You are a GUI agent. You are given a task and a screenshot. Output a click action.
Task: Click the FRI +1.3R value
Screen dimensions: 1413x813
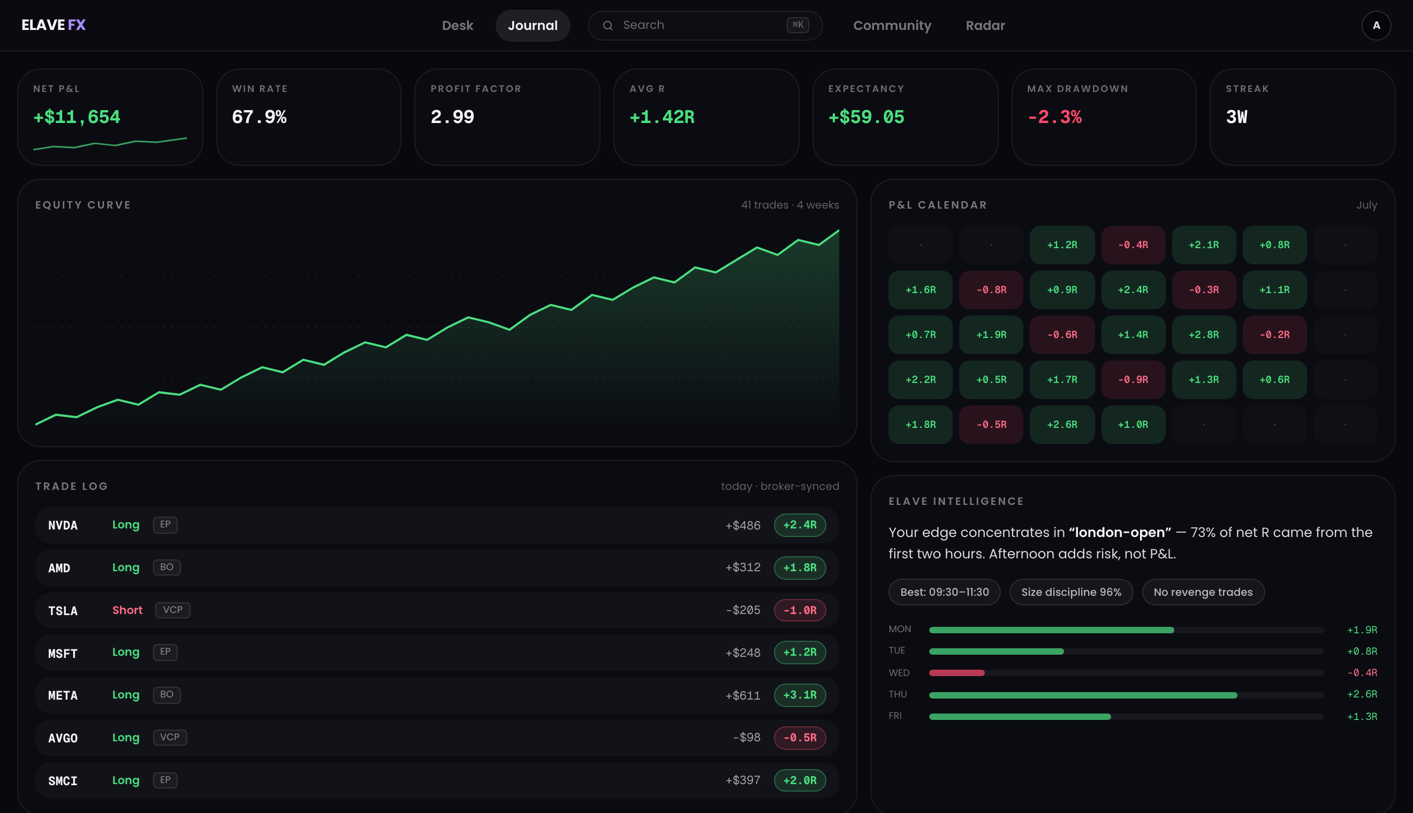tap(1362, 716)
